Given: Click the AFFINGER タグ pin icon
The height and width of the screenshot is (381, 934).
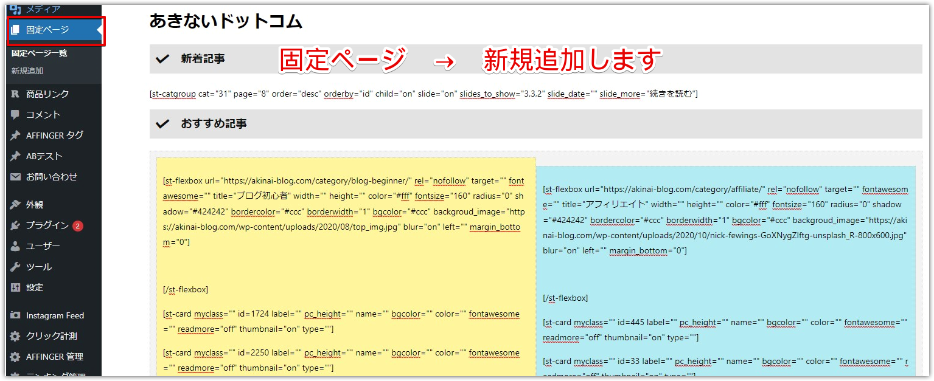Looking at the screenshot, I should pyautogui.click(x=15, y=136).
